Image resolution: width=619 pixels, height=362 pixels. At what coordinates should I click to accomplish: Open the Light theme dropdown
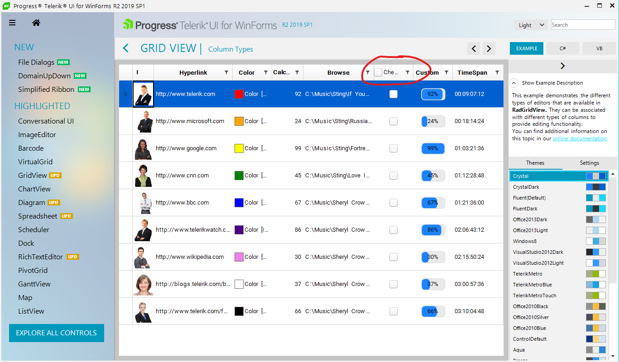(531, 25)
